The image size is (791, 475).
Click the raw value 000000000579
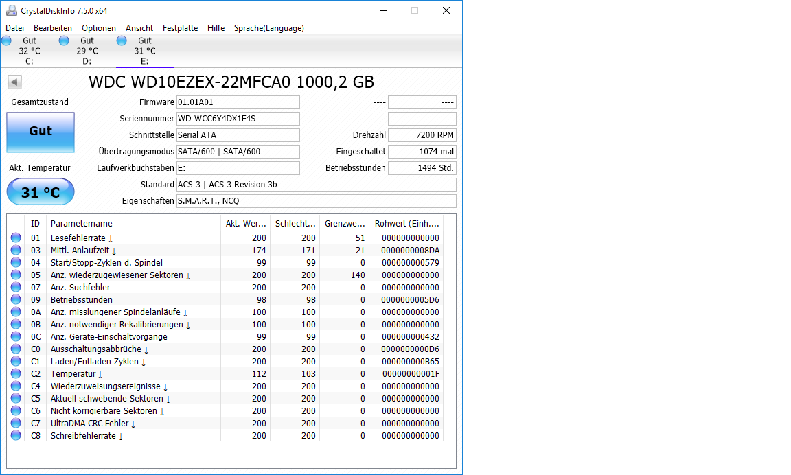410,262
